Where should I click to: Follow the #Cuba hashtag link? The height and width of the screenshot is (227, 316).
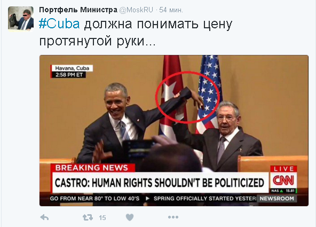pyautogui.click(x=59, y=24)
